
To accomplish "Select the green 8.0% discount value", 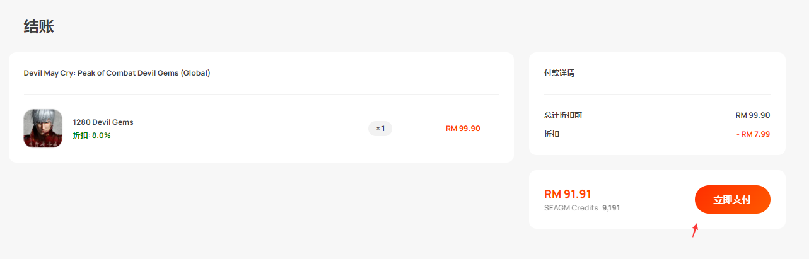I will [x=102, y=135].
